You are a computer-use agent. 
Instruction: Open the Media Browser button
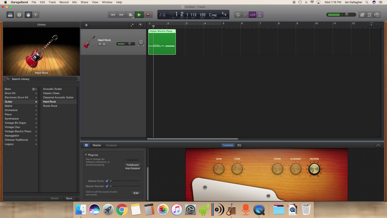pyautogui.click(x=377, y=15)
